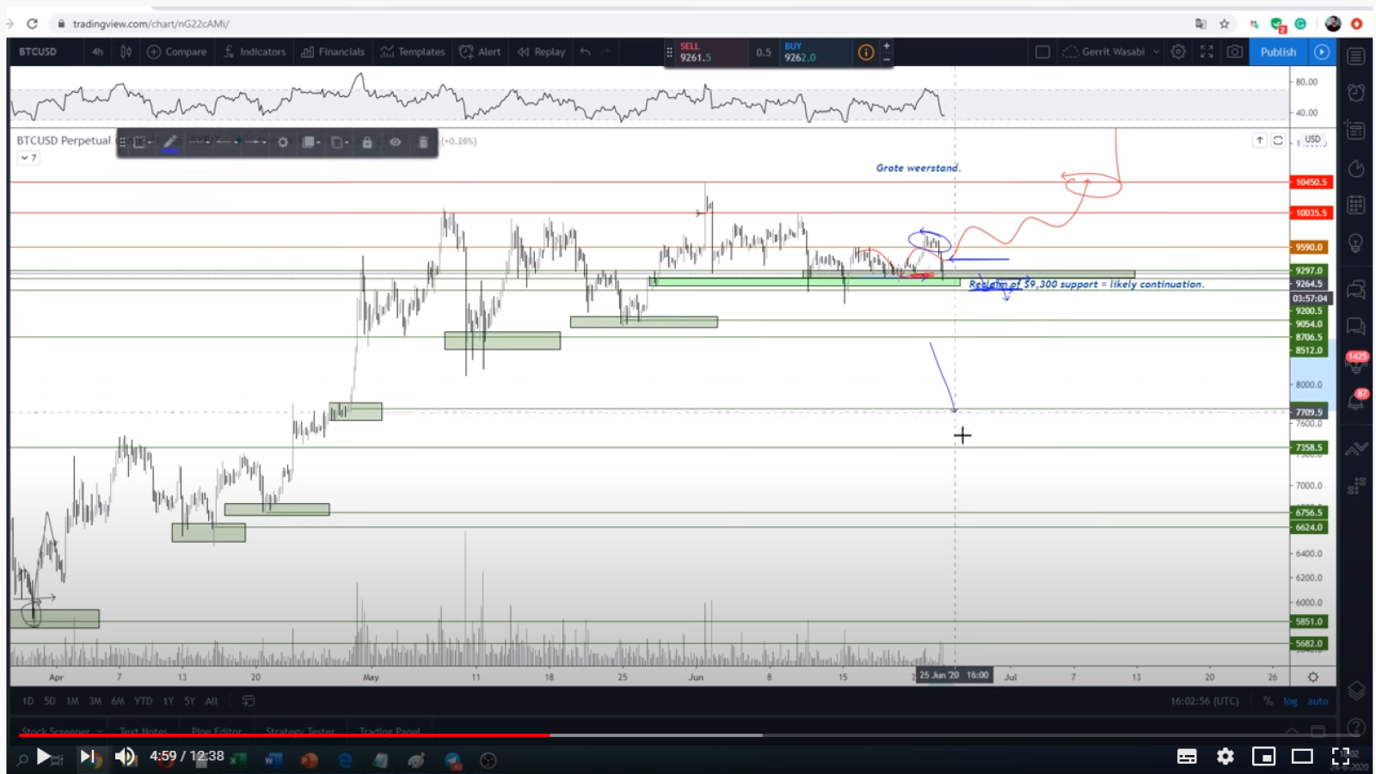Delete the selected drawing with trash icon
1376x774 pixels.
(423, 142)
